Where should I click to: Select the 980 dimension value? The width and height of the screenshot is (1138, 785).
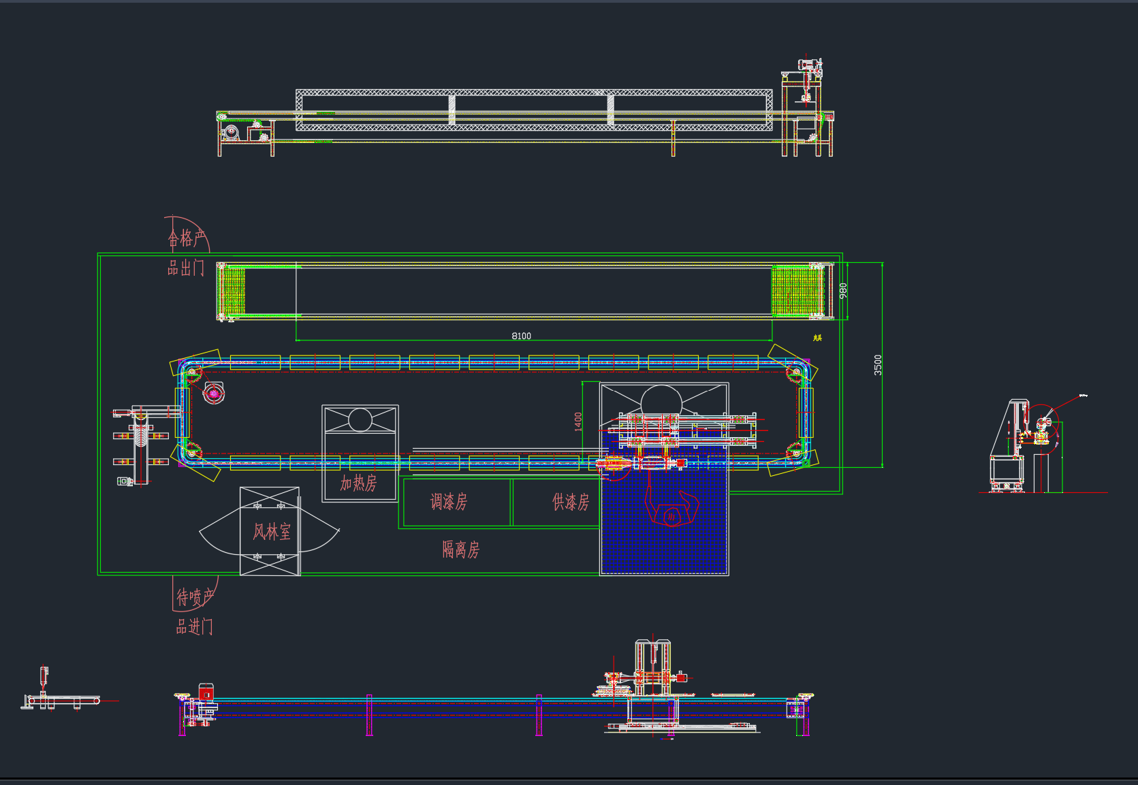click(843, 291)
